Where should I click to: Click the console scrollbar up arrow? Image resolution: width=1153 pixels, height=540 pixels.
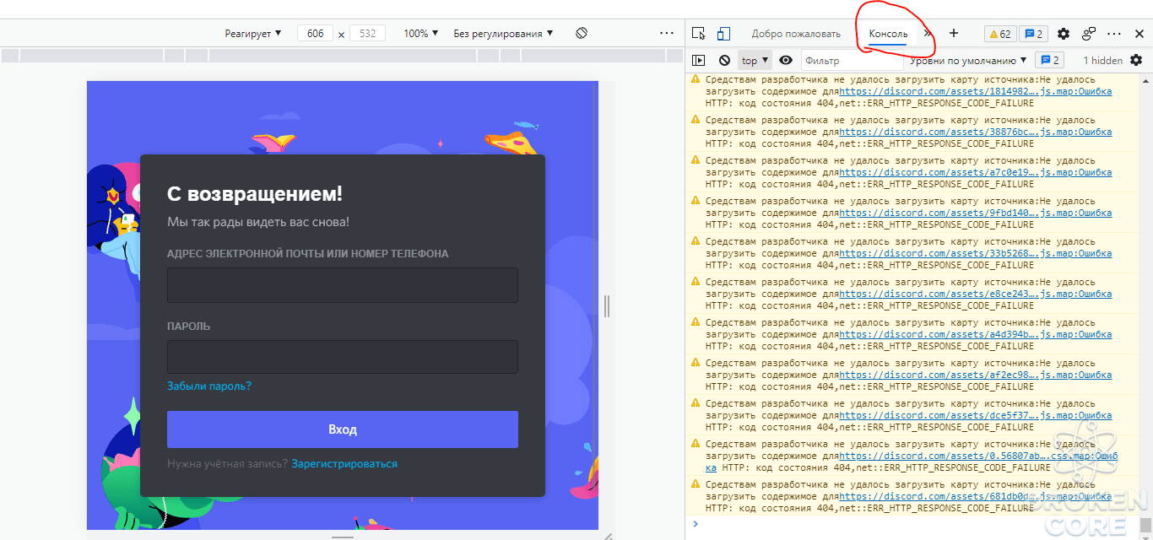coord(1145,79)
